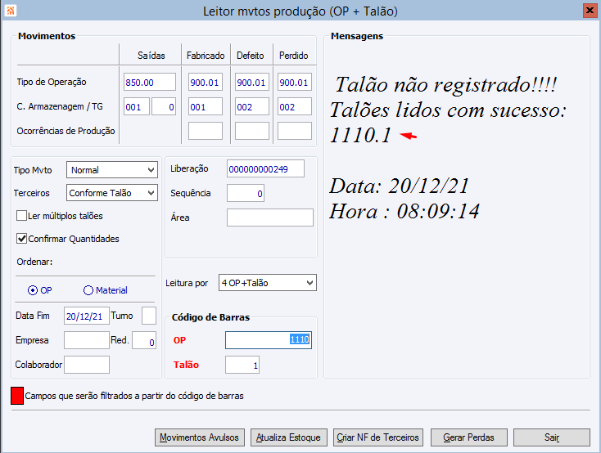This screenshot has width=601, height=453.
Task: Focus Perdido Tipo de Operação field
Action: (x=295, y=83)
